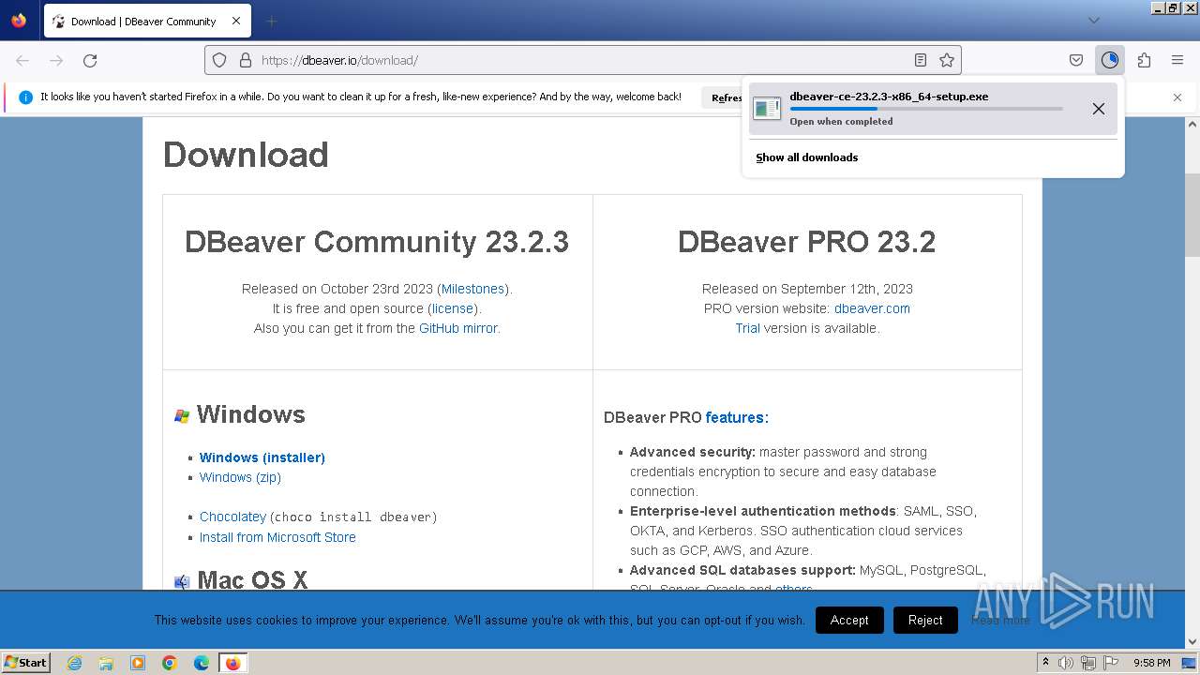Screen dimensions: 1200x675
Task: Click the vertical scrollbar thumb
Action: click(1192, 215)
